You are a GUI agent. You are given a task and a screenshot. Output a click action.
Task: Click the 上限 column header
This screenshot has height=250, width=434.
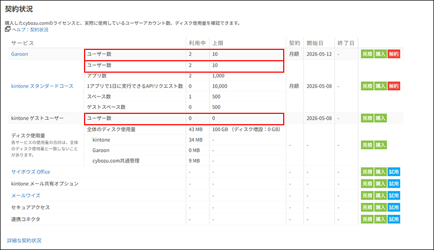(x=218, y=43)
